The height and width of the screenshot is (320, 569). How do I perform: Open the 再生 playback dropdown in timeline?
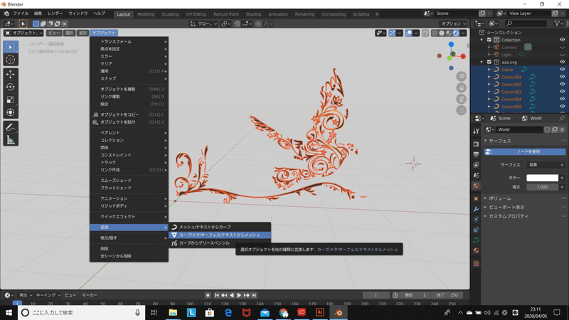[x=26, y=295]
